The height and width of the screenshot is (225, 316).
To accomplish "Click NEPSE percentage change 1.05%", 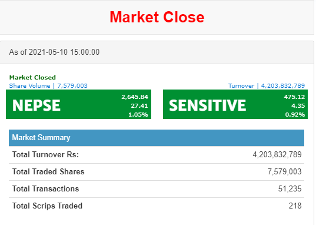I will pos(138,115).
